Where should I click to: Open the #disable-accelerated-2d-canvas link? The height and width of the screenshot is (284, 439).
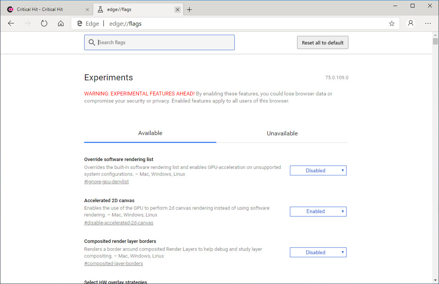[x=119, y=223]
